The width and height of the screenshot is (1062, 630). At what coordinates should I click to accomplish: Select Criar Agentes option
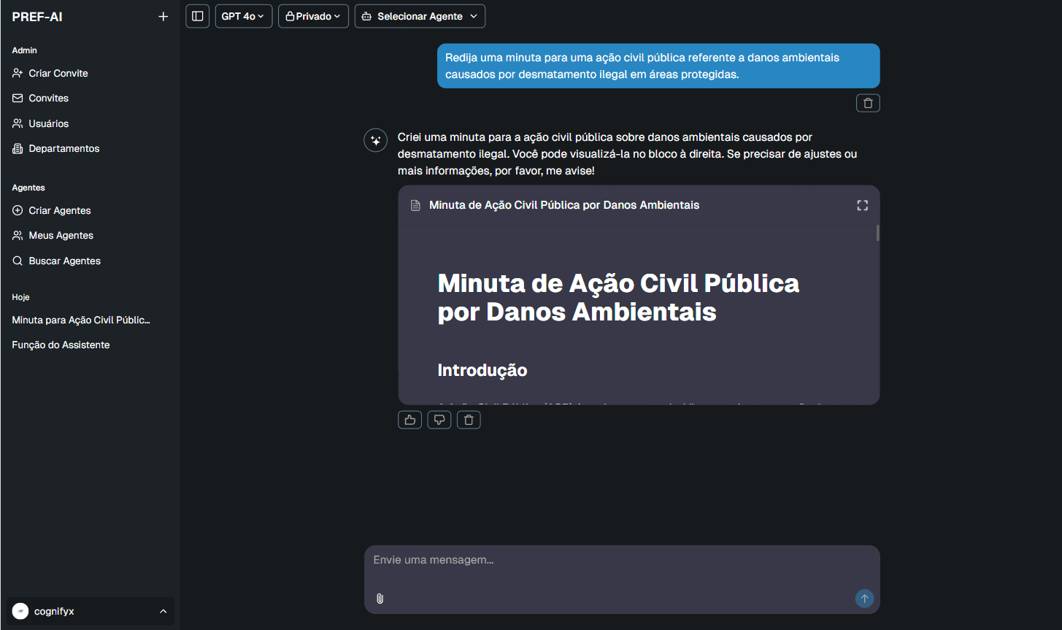click(60, 210)
